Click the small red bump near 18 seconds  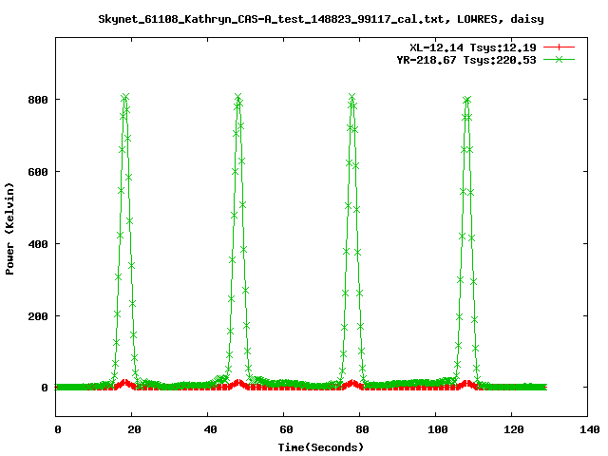(x=124, y=384)
